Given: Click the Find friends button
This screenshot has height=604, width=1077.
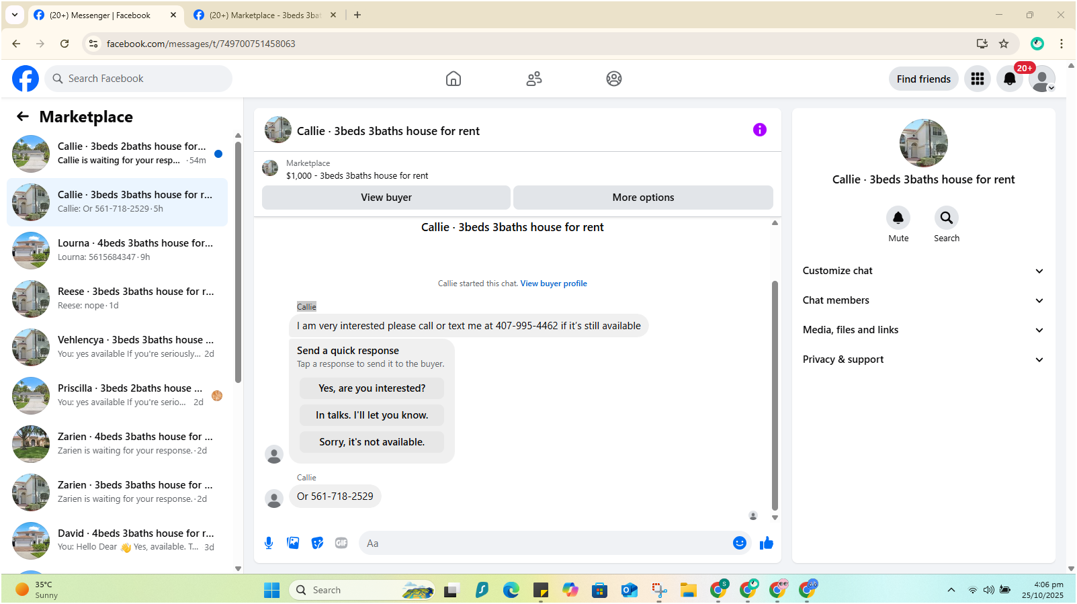Looking at the screenshot, I should tap(924, 79).
